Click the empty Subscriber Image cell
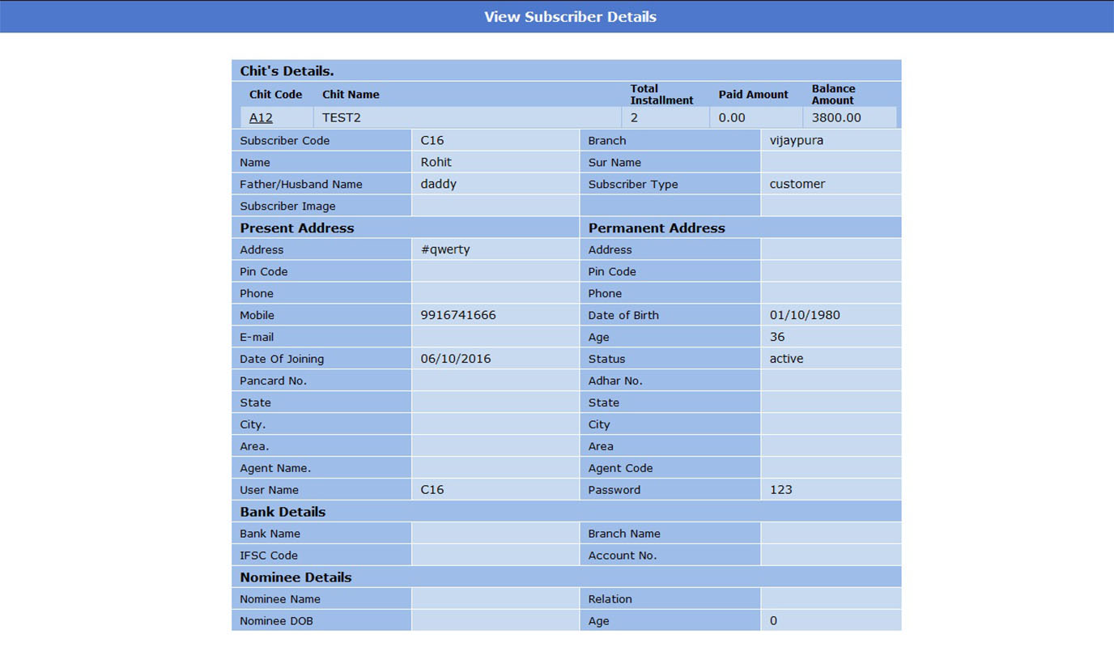 click(495, 206)
